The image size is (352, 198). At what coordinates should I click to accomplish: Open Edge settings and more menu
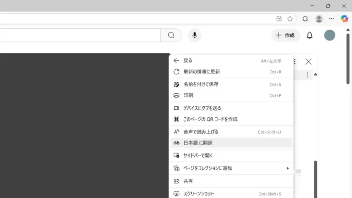click(331, 19)
